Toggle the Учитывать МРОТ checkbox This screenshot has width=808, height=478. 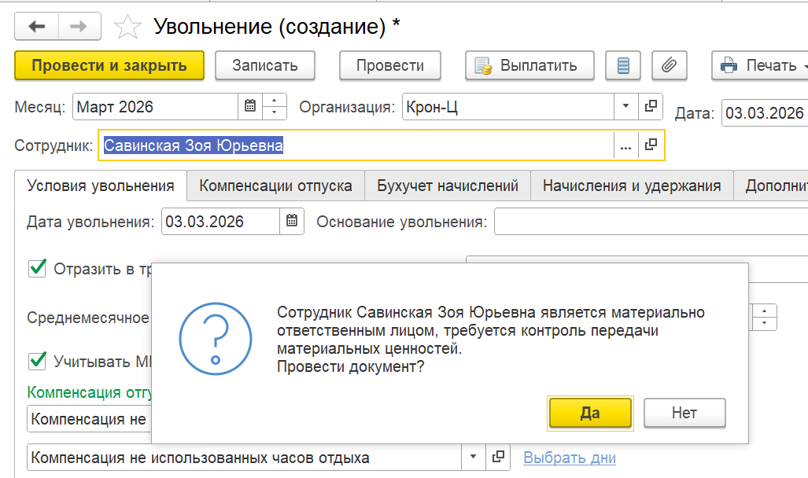[37, 361]
